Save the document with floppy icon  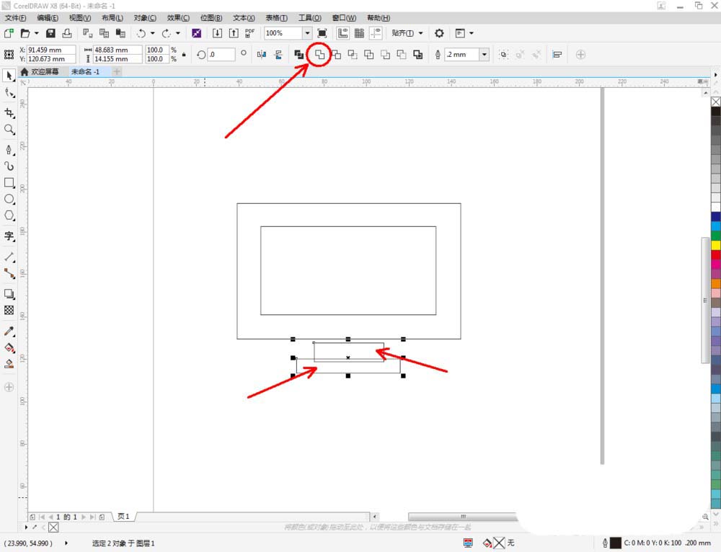tap(50, 33)
